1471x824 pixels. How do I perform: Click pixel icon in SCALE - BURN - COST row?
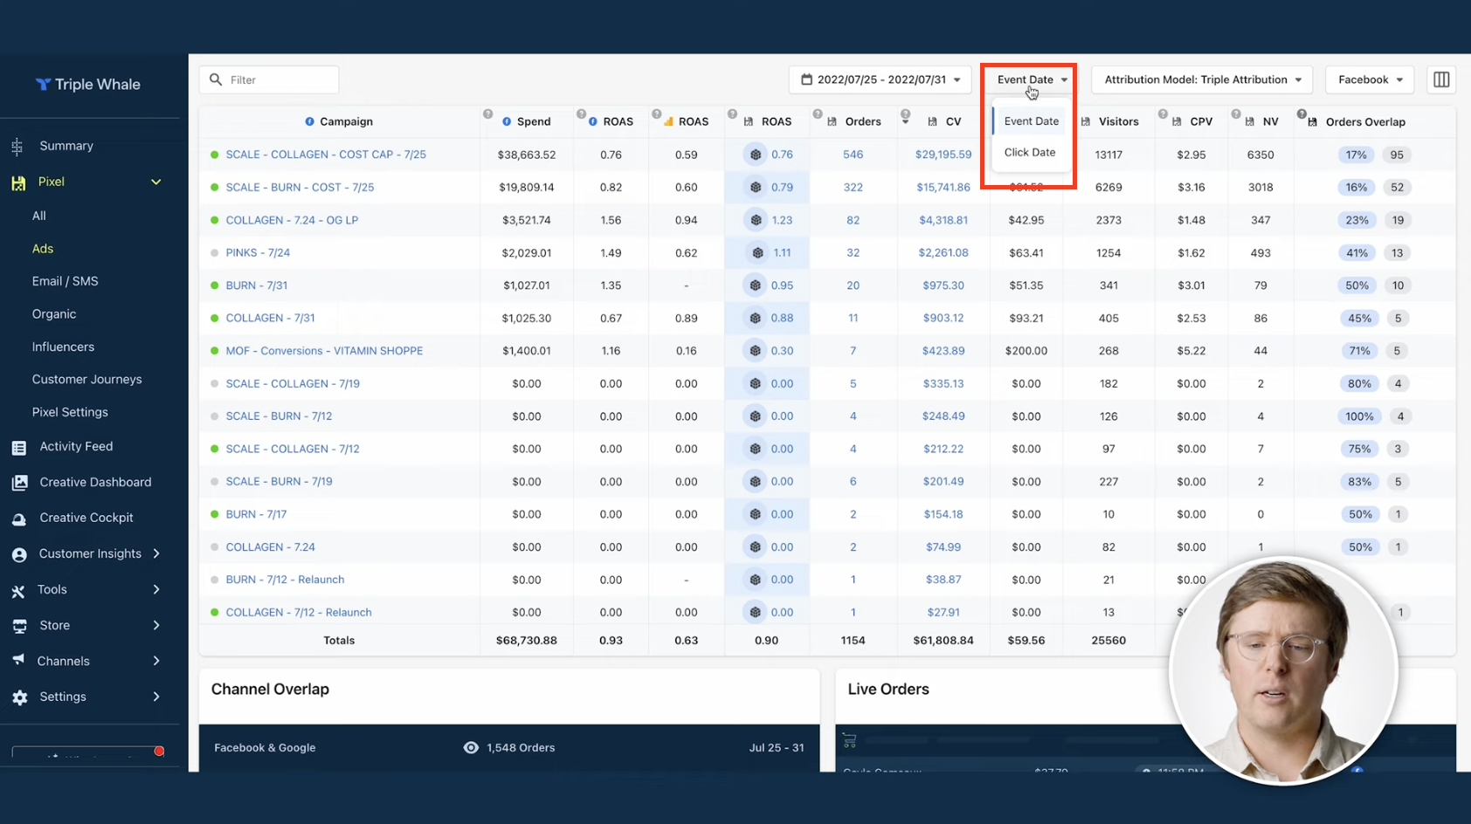[x=756, y=187]
